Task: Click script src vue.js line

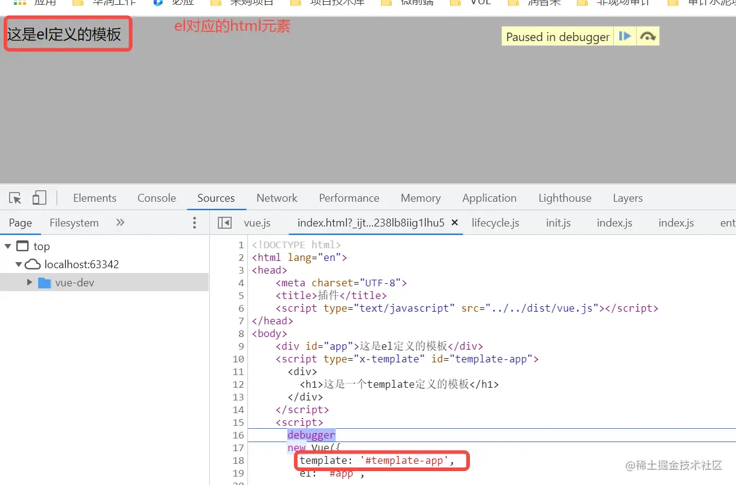Action: (467, 308)
